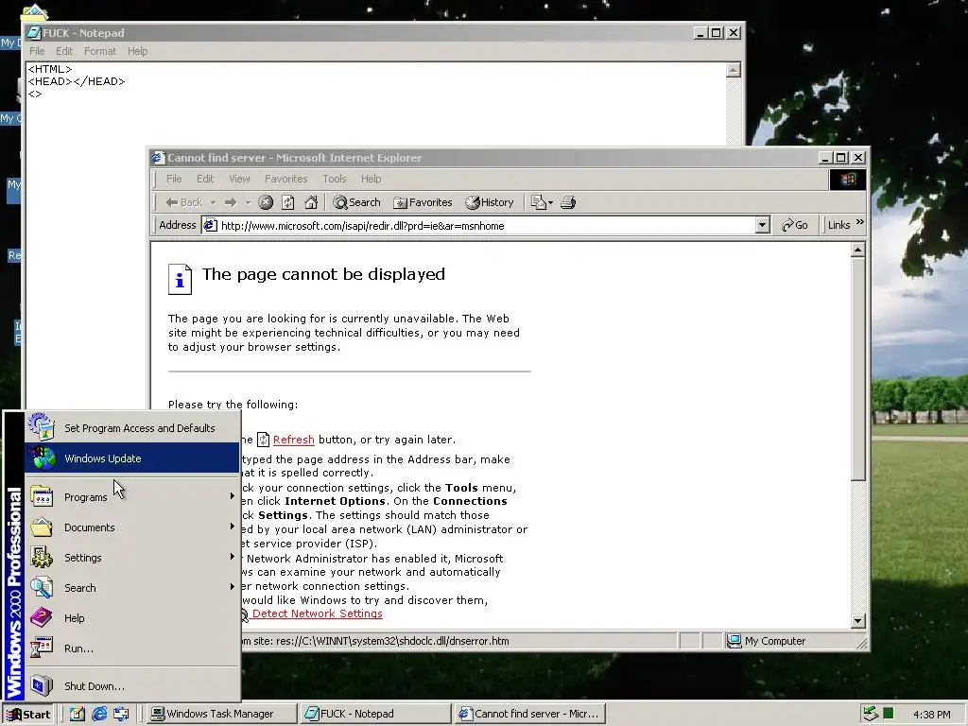Expand Documents submenu in Start menu
The height and width of the screenshot is (726, 968).
point(132,527)
